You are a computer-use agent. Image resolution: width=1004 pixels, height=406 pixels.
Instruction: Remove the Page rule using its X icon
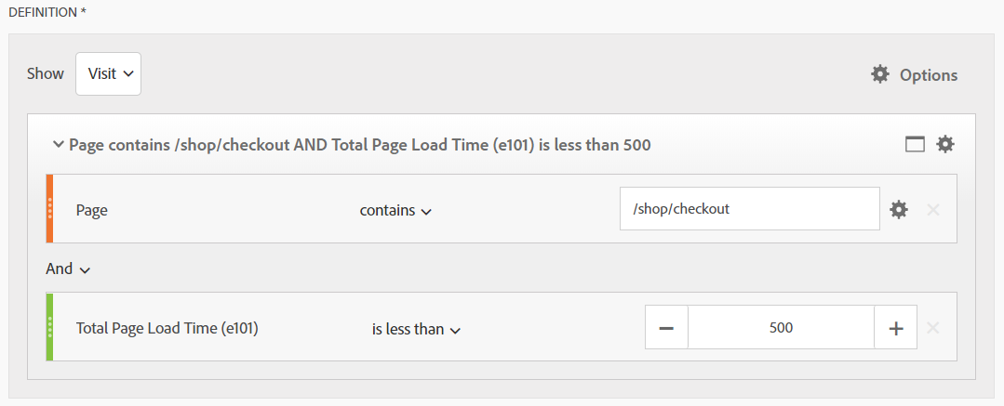933,209
